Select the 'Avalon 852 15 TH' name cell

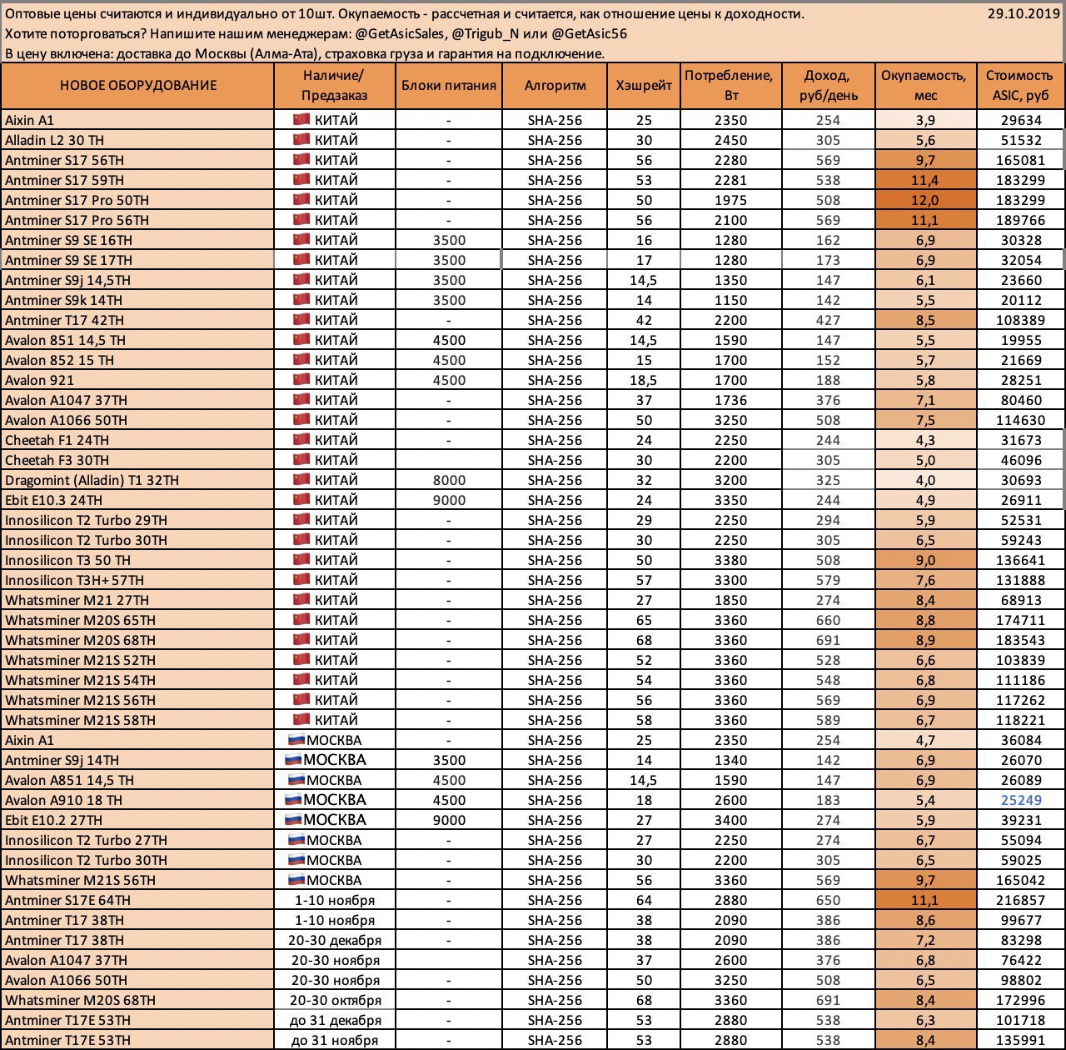[x=138, y=360]
